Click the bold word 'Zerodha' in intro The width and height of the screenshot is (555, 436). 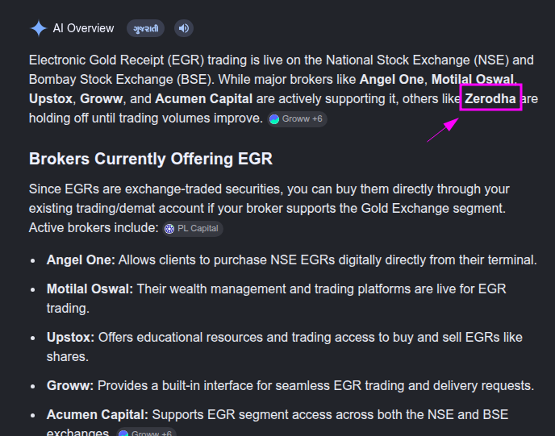coord(490,98)
